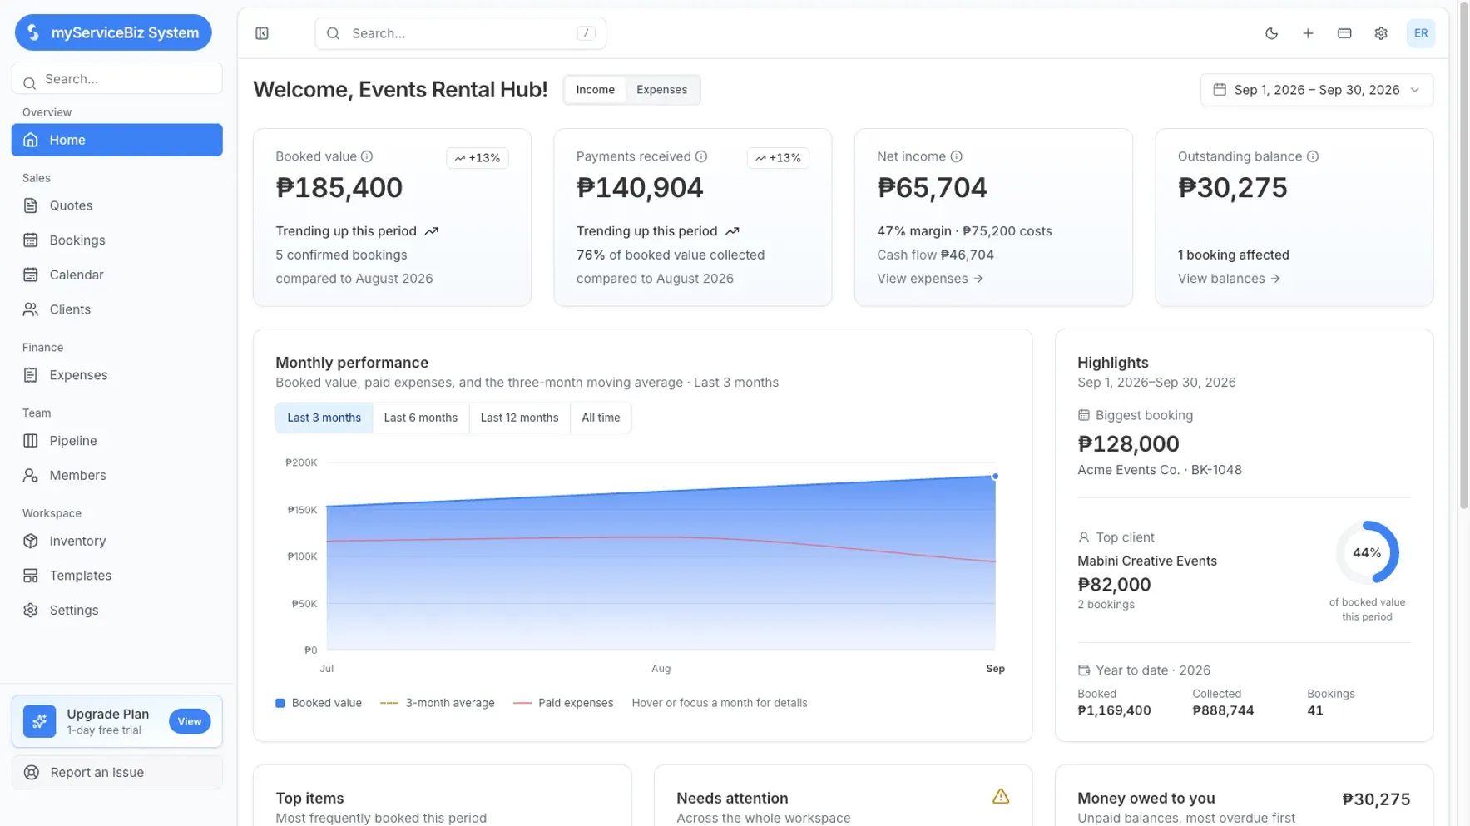Click the myServiceBiz System logo
This screenshot has height=826, width=1470.
[x=113, y=32]
